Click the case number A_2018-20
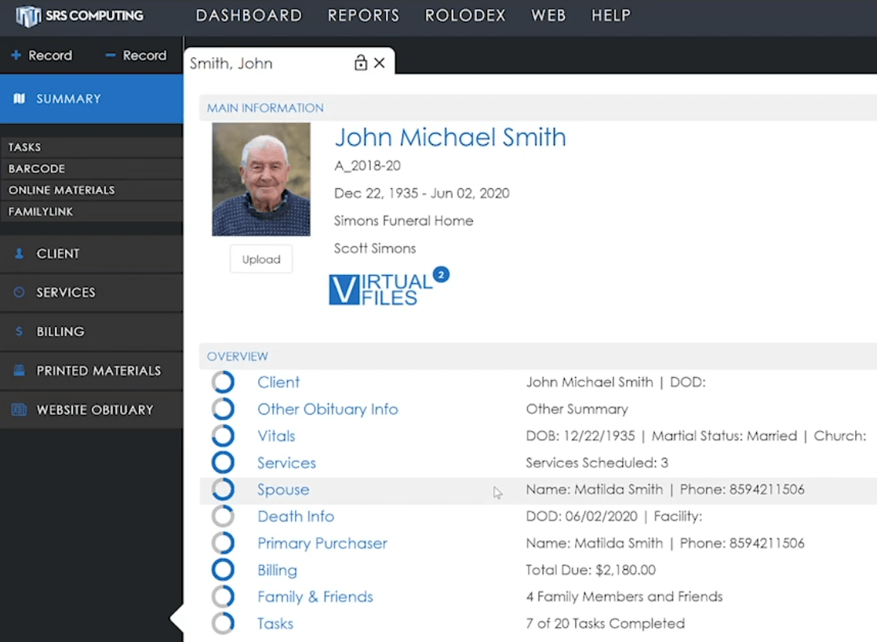 (x=367, y=166)
